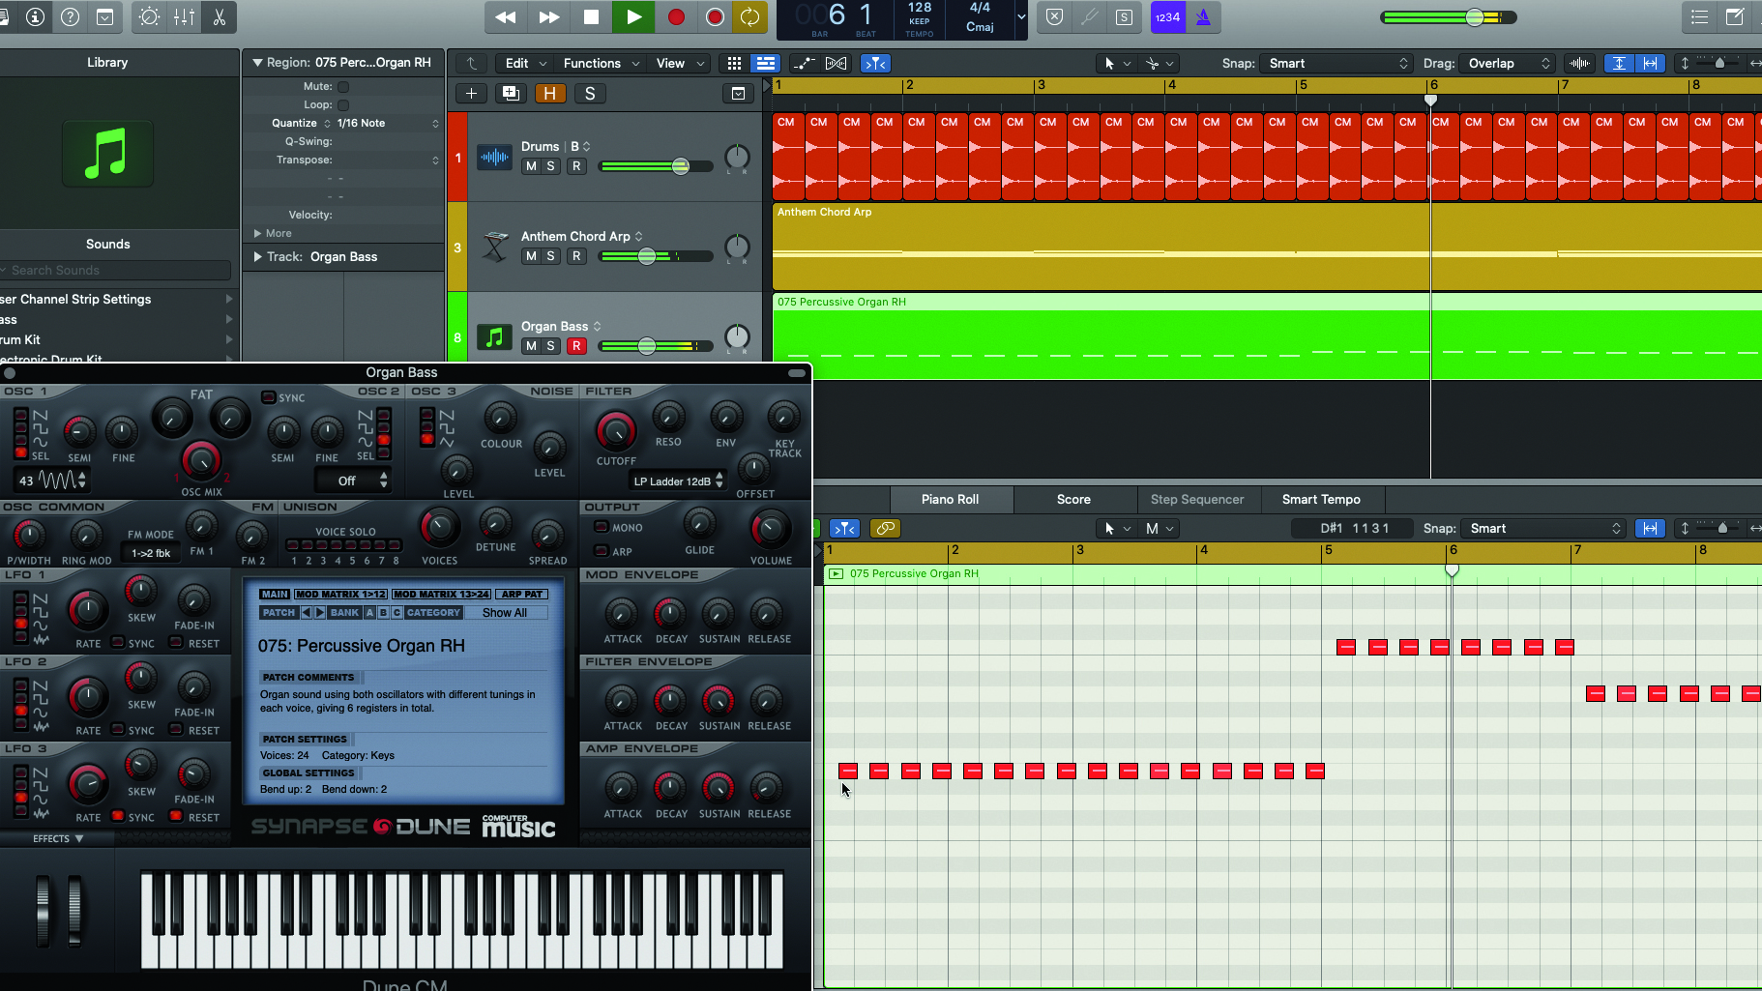Open the Edit menu in tracks area
This screenshot has height=991, width=1762.
click(523, 64)
